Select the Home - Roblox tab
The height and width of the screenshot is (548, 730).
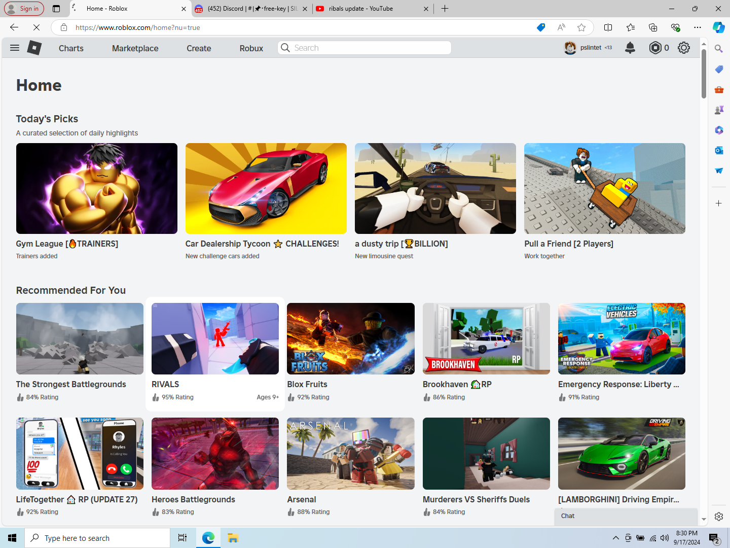[x=129, y=9]
